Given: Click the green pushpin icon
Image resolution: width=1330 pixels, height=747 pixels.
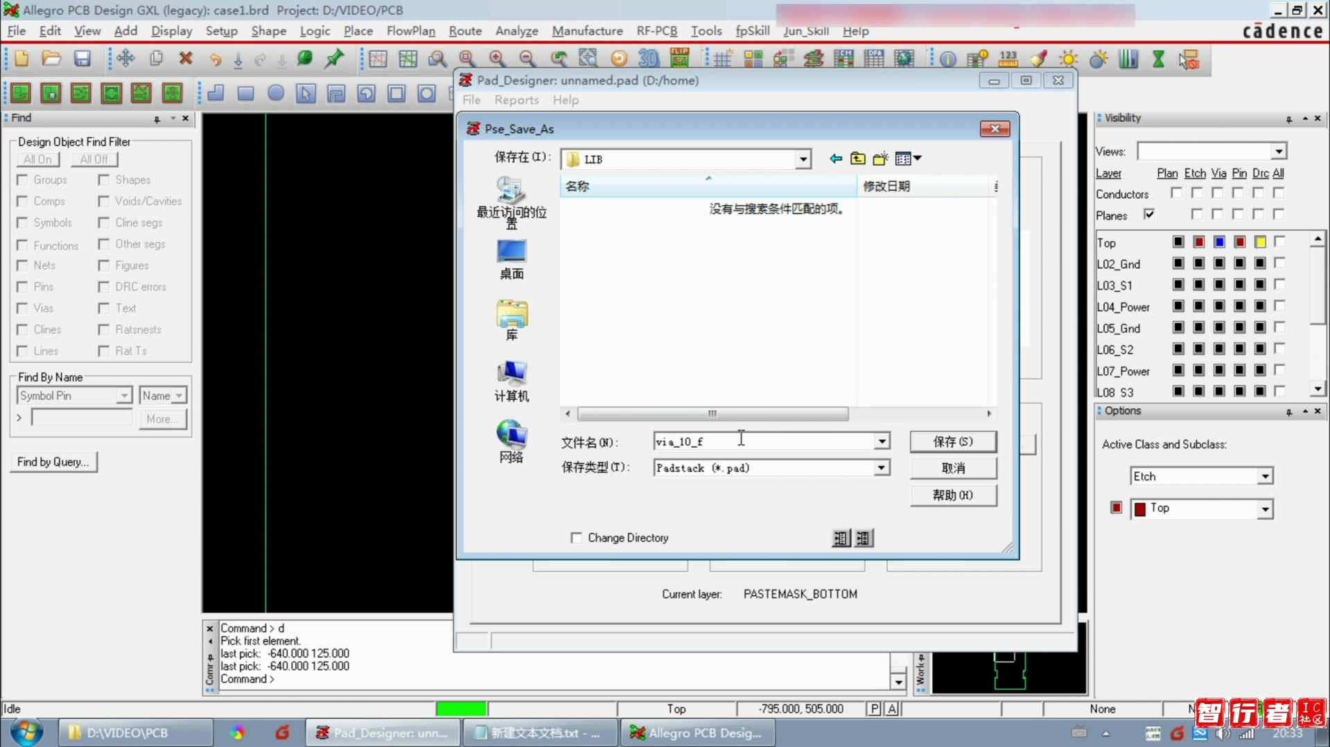Looking at the screenshot, I should pos(335,59).
